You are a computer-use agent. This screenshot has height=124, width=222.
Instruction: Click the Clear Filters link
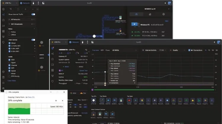[x=12, y=80]
